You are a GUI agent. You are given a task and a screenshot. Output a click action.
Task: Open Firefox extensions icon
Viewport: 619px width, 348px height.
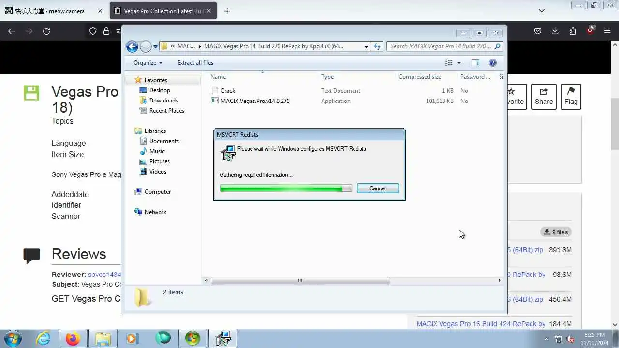[x=573, y=31]
